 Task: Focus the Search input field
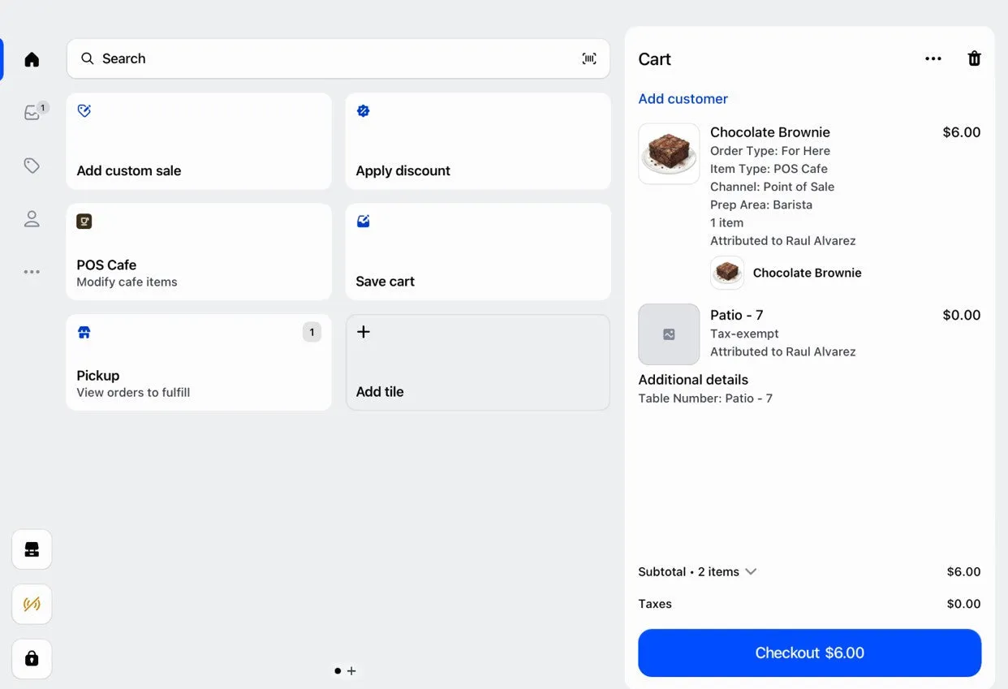[338, 58]
